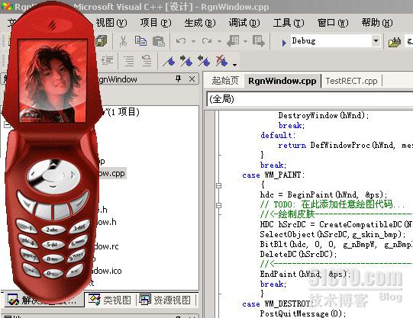Click the Uncomment selection lines icon

point(147,60)
